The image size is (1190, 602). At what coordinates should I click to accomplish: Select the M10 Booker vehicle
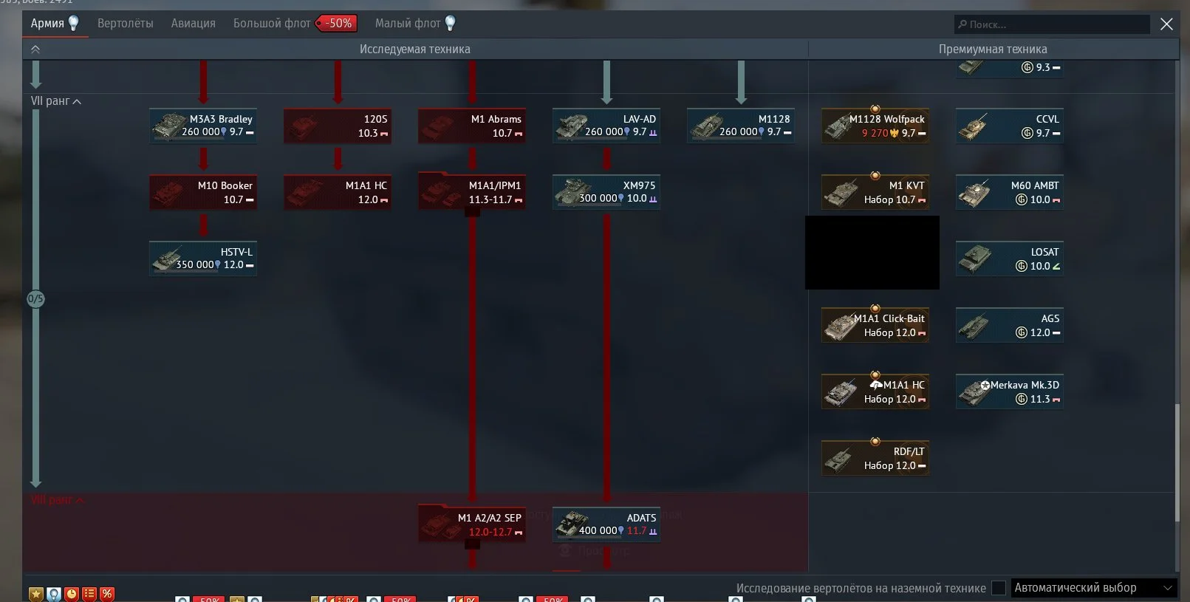click(203, 192)
